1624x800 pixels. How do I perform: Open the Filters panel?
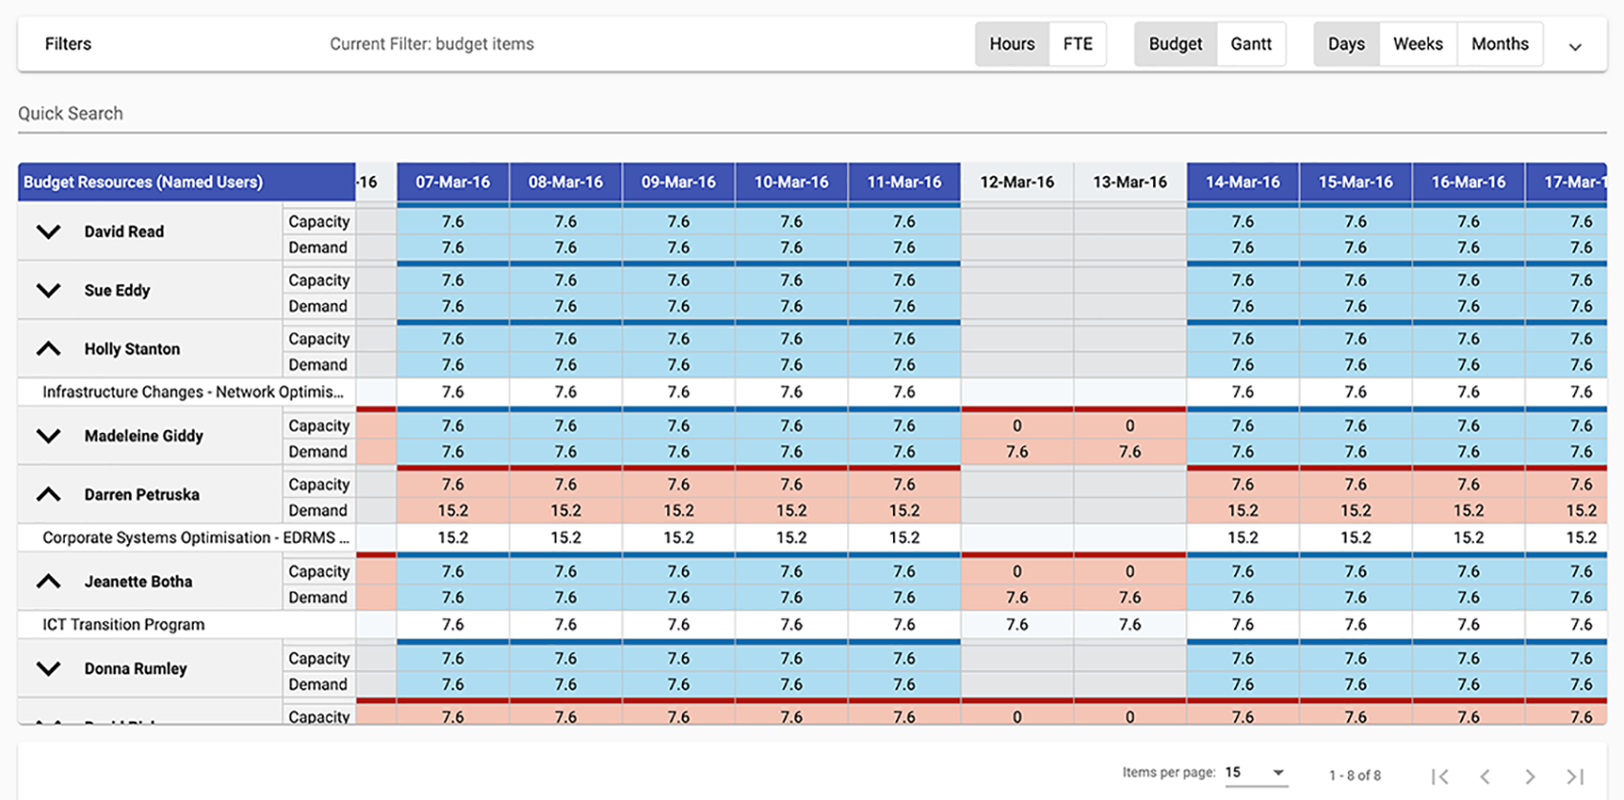click(68, 44)
